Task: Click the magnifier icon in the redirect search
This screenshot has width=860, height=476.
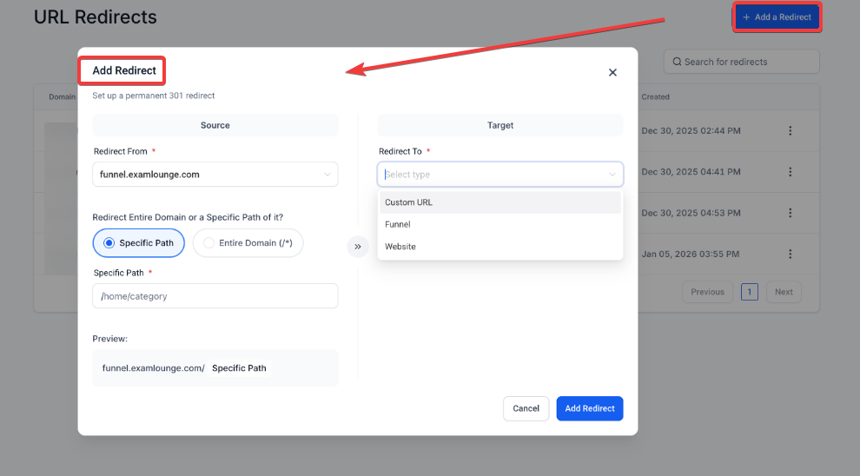Action: pos(675,62)
